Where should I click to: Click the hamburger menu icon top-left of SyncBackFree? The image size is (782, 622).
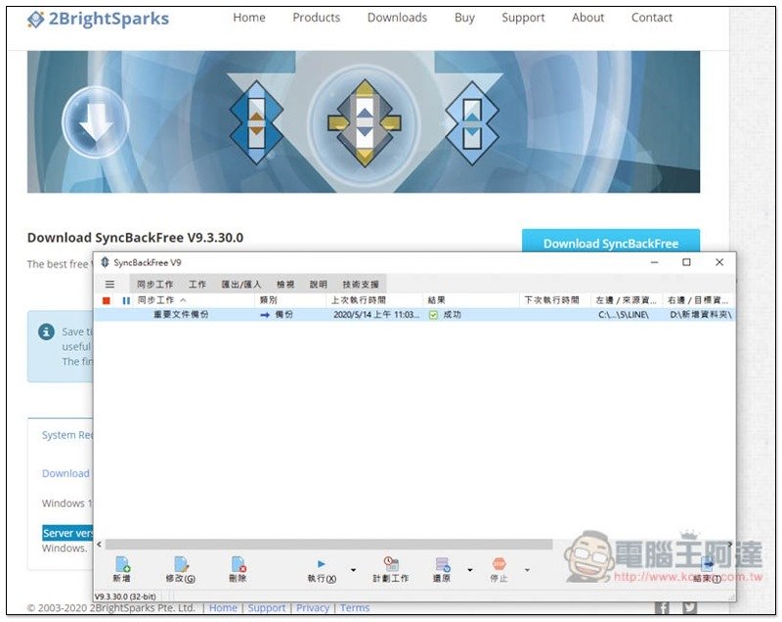pos(109,284)
